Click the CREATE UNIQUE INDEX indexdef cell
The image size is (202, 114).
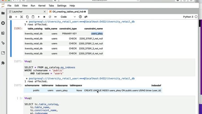[122, 91]
